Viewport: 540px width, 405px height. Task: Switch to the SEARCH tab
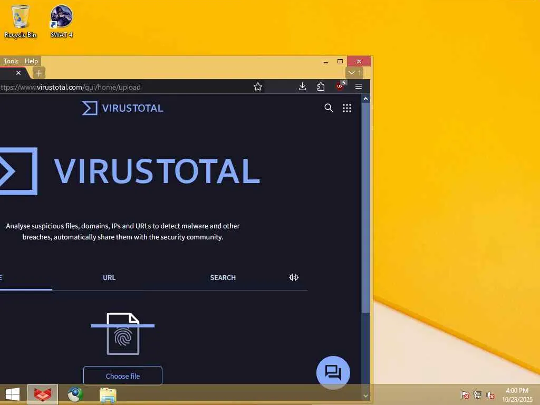pyautogui.click(x=223, y=277)
